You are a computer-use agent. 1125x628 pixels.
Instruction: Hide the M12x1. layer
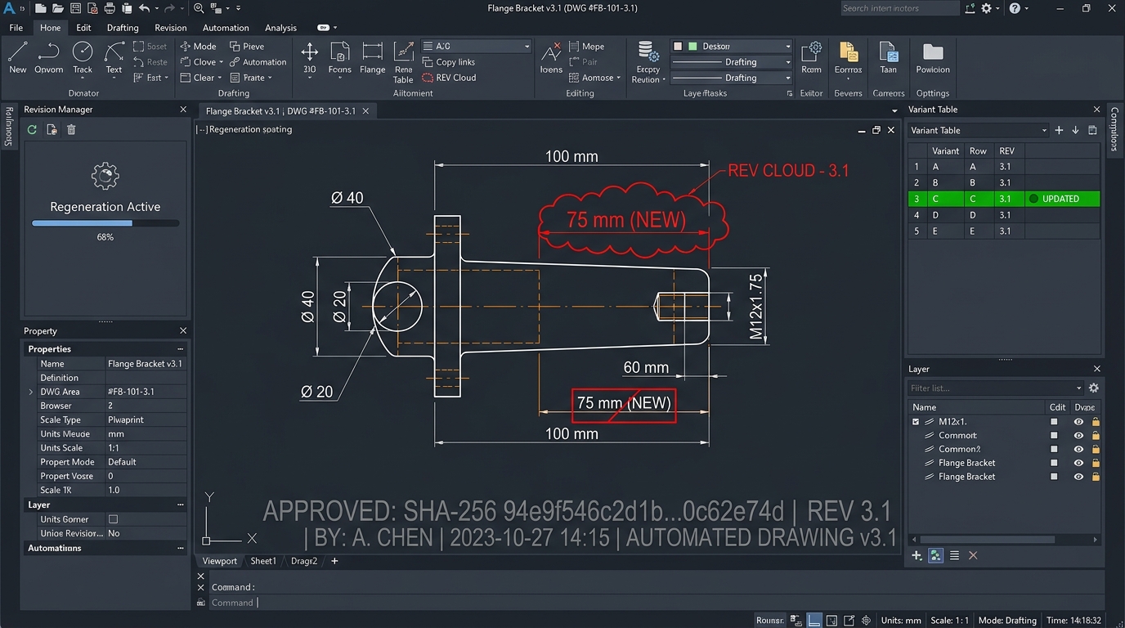click(x=1078, y=422)
